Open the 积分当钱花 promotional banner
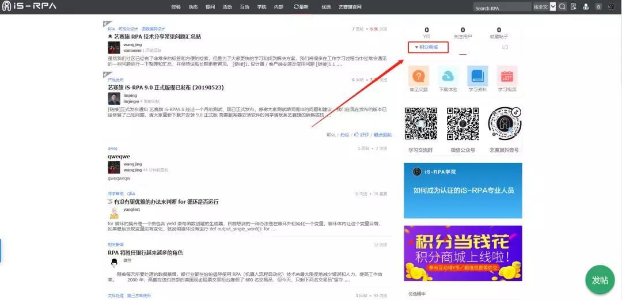Image resolution: width=622 pixels, height=300 pixels. coord(463,253)
